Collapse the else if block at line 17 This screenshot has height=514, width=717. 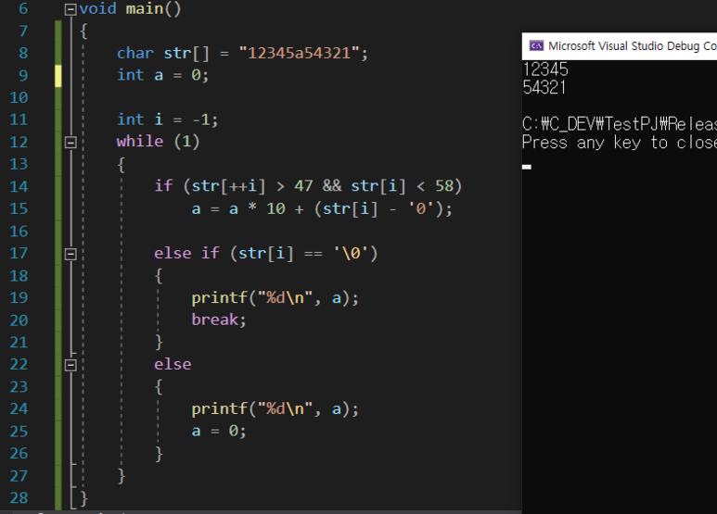[70, 254]
